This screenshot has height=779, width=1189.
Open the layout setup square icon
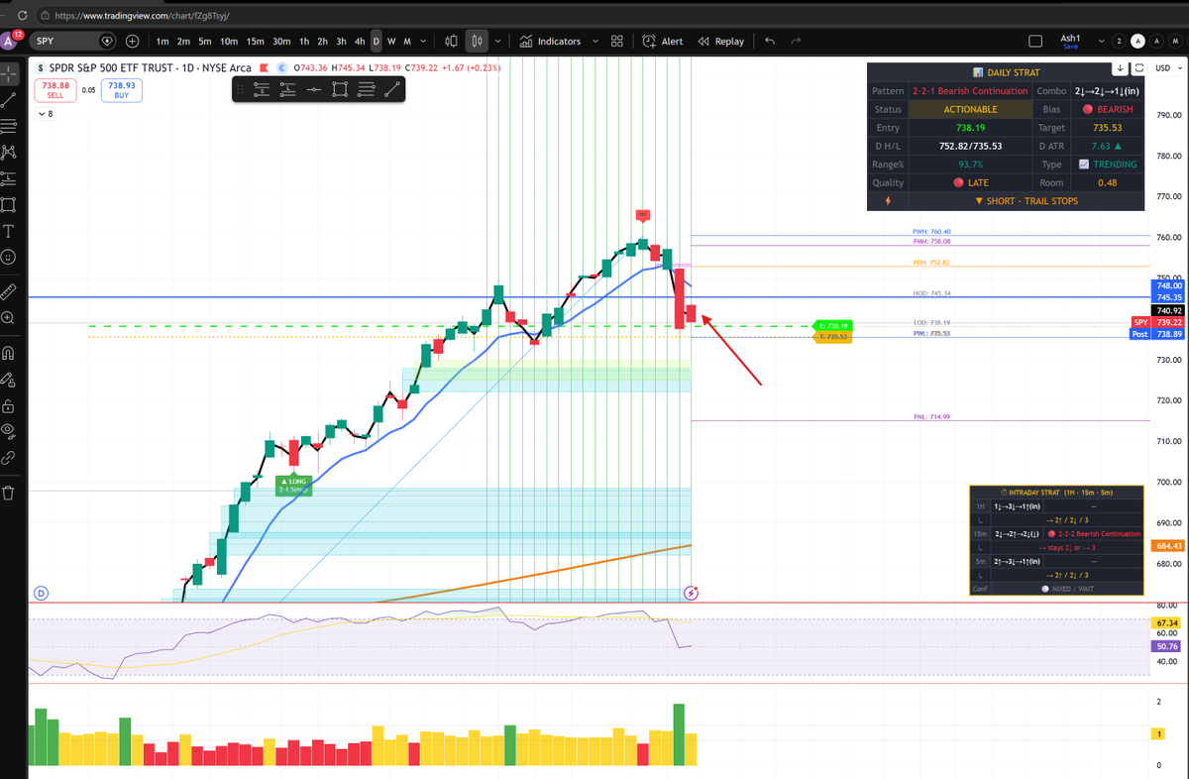(1034, 42)
